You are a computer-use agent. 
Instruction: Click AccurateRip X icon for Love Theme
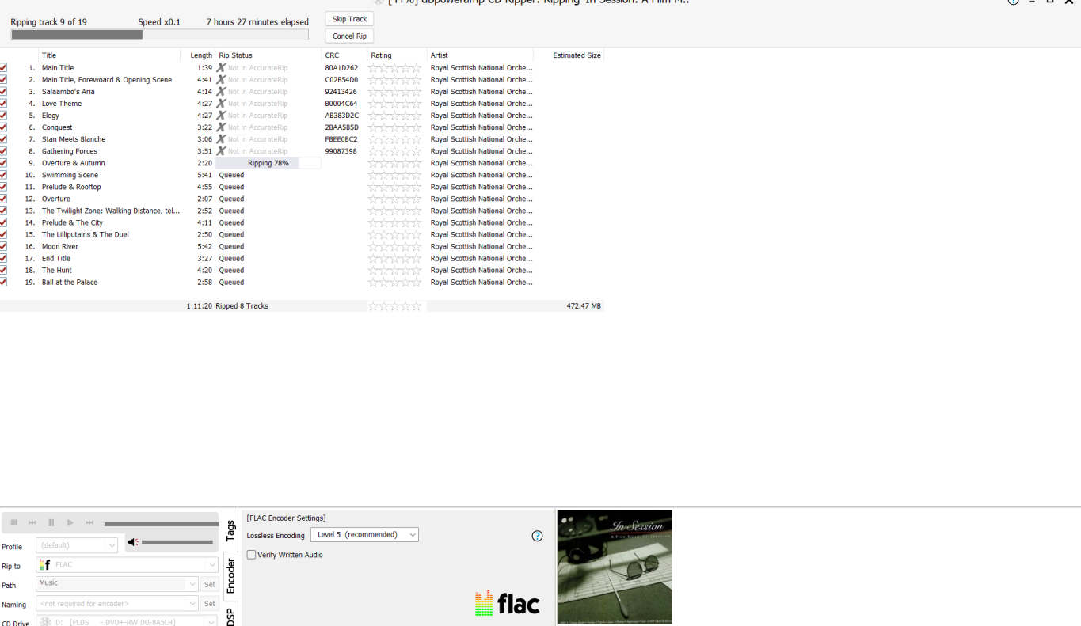[x=221, y=104]
